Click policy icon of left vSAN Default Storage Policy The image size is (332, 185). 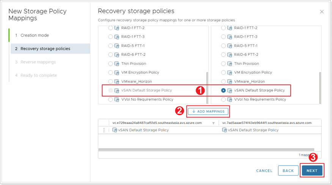coord(117,90)
